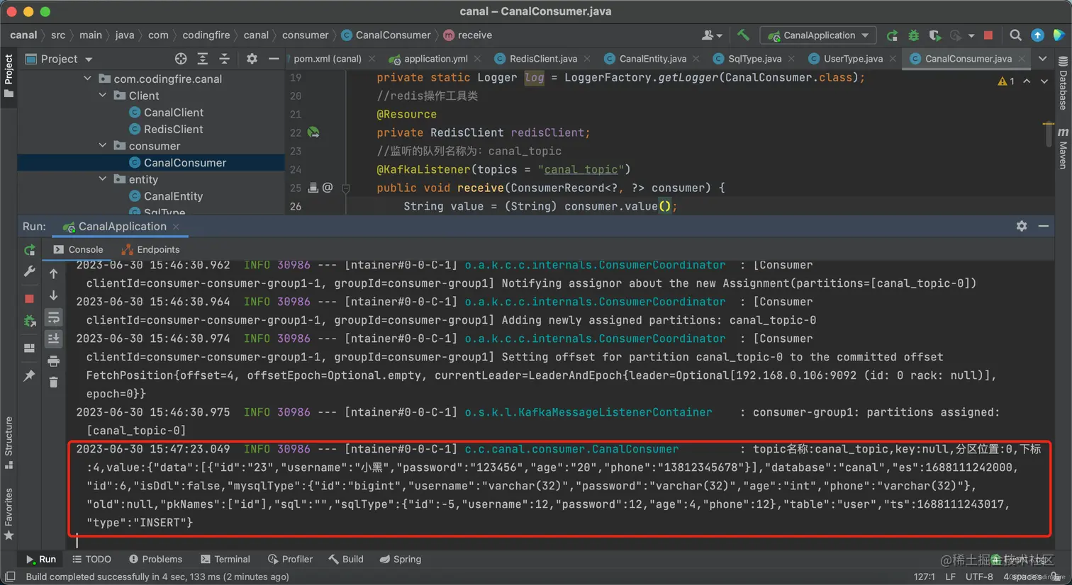Click UTF-8 encoding in the status bar
The width and height of the screenshot is (1072, 585).
979,577
